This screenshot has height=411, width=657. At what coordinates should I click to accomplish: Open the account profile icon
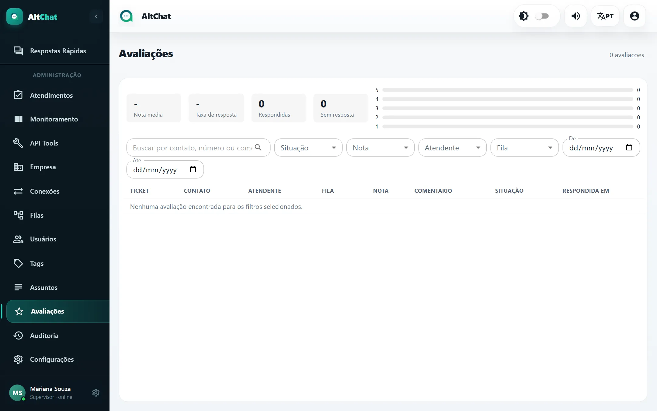point(634,16)
